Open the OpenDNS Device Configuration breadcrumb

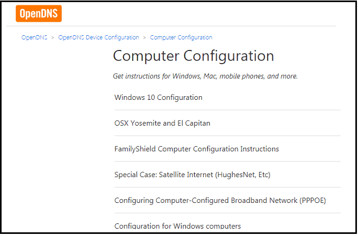pyautogui.click(x=99, y=38)
